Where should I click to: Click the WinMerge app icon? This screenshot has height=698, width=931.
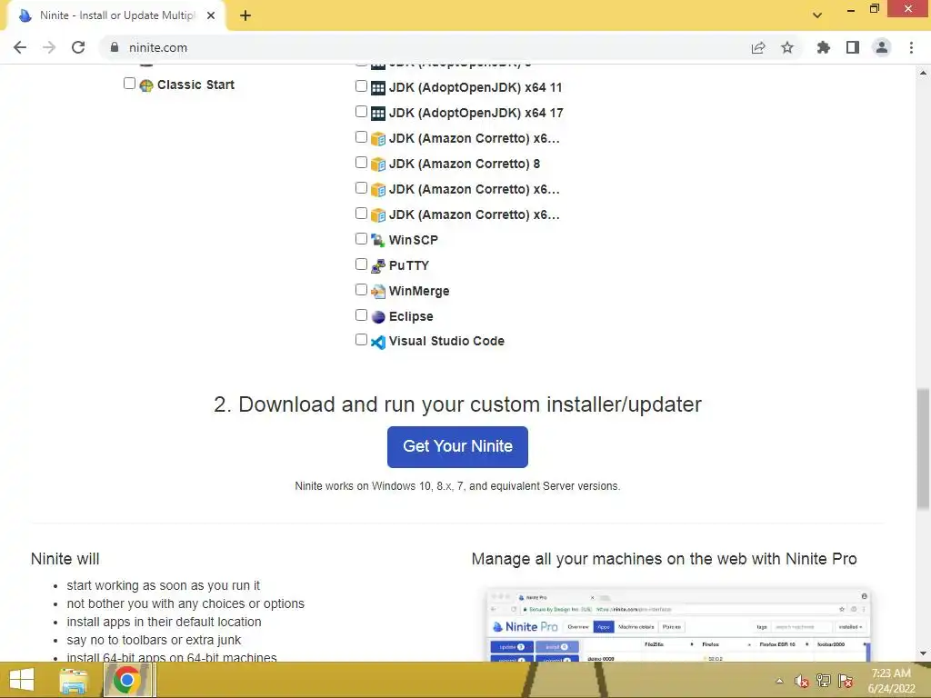click(x=377, y=292)
